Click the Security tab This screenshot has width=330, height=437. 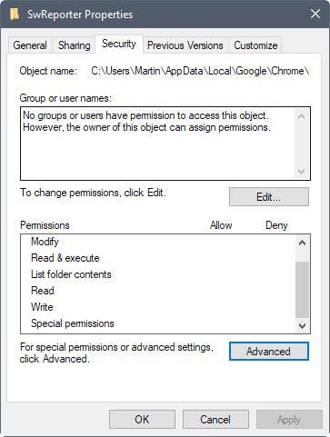pyautogui.click(x=119, y=44)
